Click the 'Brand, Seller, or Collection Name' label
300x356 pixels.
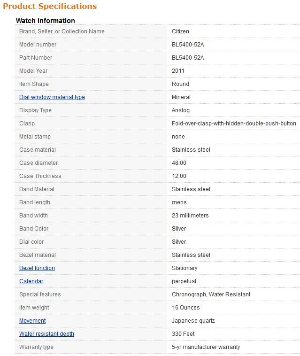62,31
